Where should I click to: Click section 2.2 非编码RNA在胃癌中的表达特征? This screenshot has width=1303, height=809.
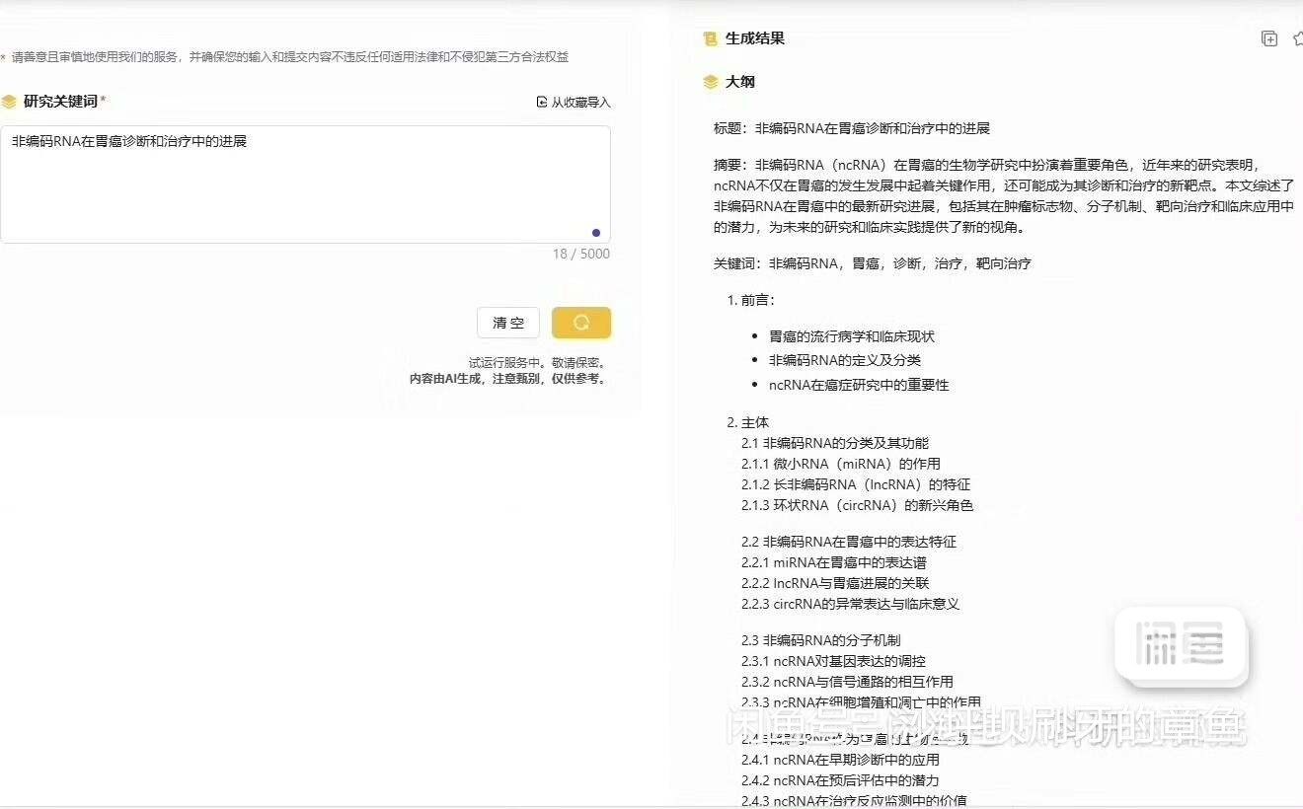[x=849, y=542]
